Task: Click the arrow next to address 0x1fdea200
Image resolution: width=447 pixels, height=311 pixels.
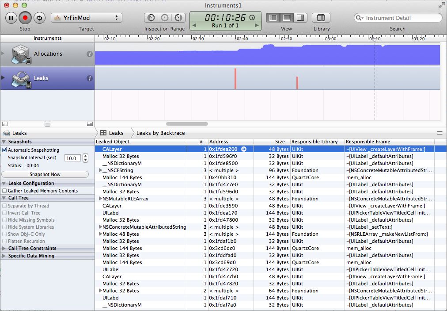Action: [x=244, y=149]
